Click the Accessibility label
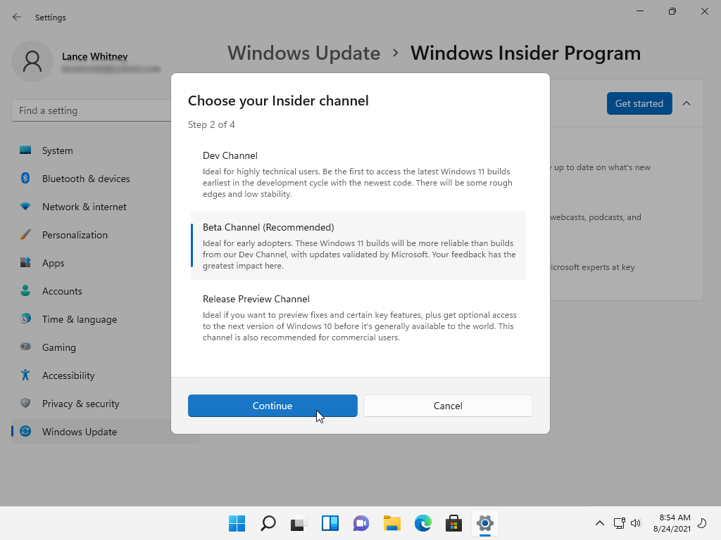This screenshot has height=540, width=721. (x=68, y=375)
